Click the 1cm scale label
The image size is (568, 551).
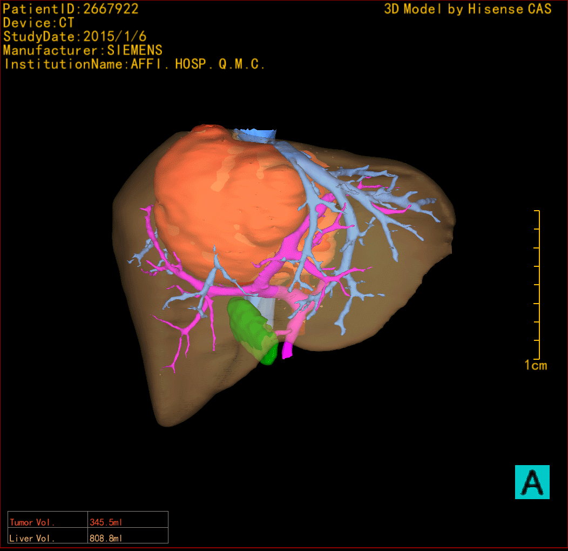point(536,365)
